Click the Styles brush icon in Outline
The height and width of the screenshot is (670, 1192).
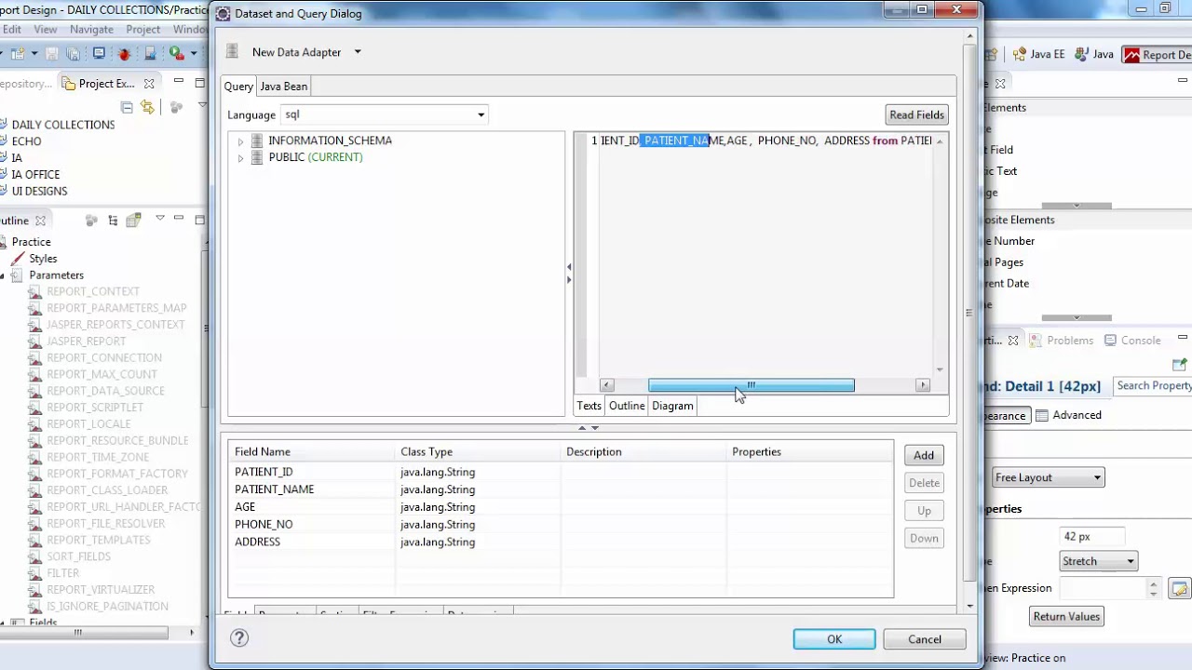pyautogui.click(x=18, y=258)
